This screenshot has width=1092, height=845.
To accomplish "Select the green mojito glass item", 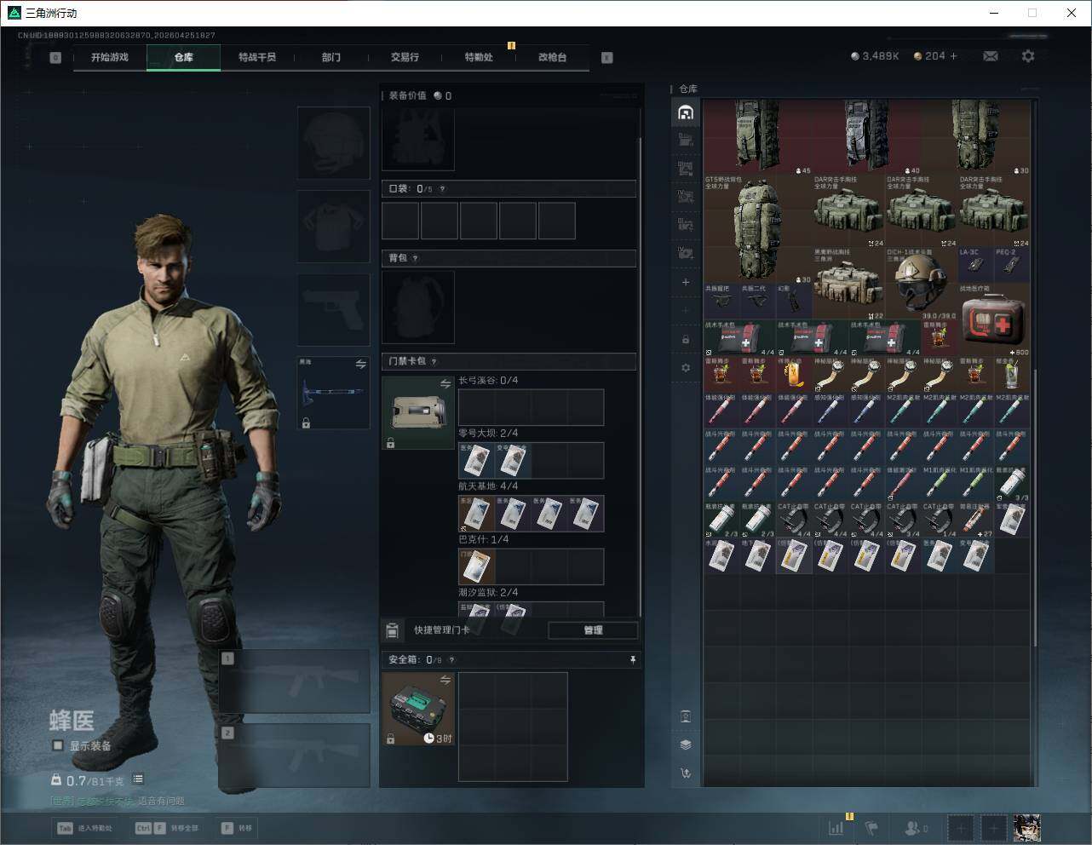I will pos(1011,374).
